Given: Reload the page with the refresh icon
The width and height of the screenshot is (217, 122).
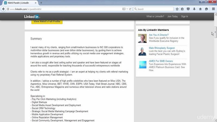Looking at the screenshot, I should click(x=130, y=9).
